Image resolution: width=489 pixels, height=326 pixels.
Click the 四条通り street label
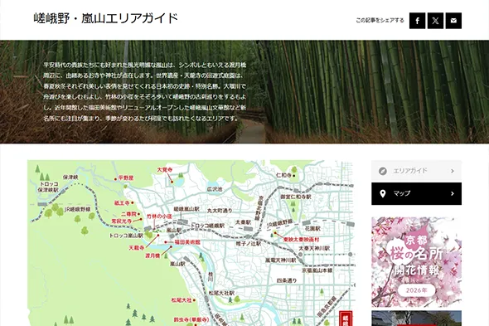tap(286, 280)
